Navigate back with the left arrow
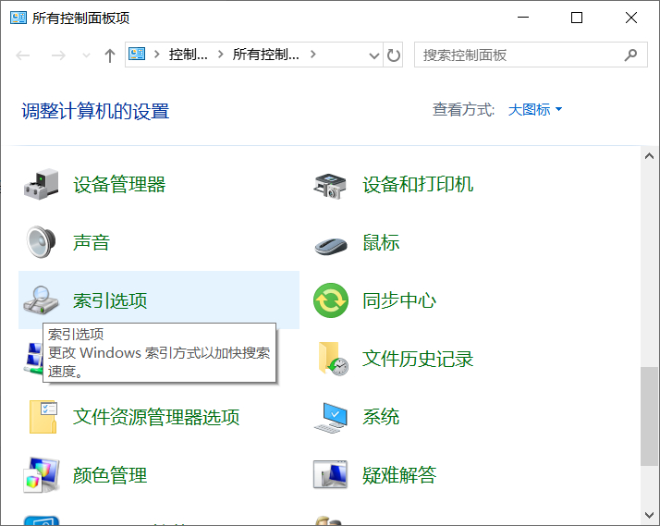 click(x=23, y=55)
